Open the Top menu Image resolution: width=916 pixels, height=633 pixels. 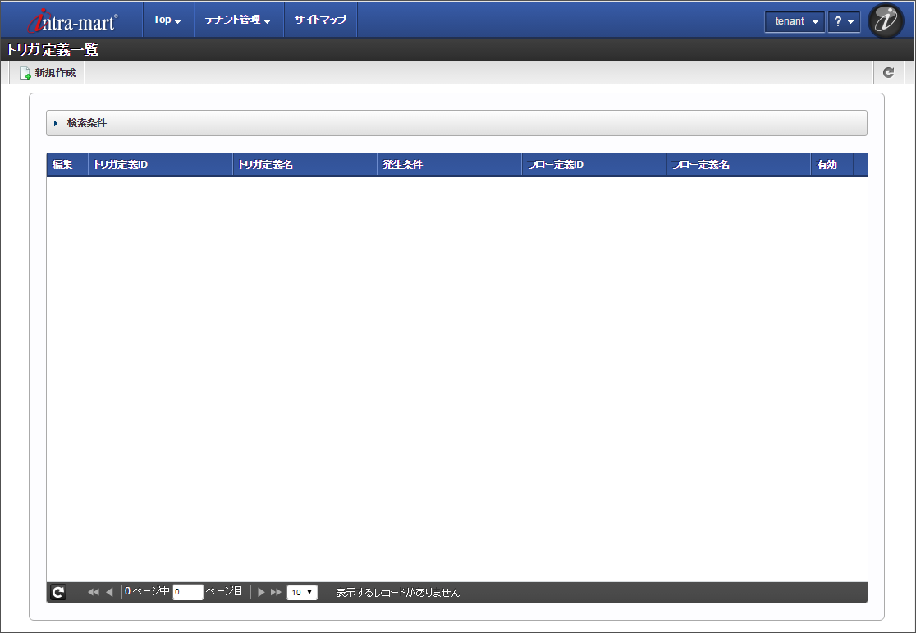point(167,19)
